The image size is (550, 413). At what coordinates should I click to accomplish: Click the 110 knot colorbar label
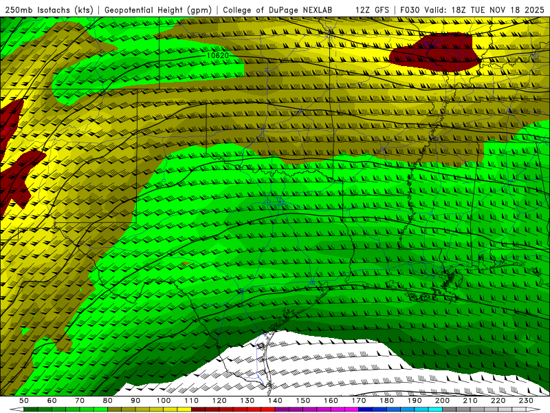pos(192,401)
